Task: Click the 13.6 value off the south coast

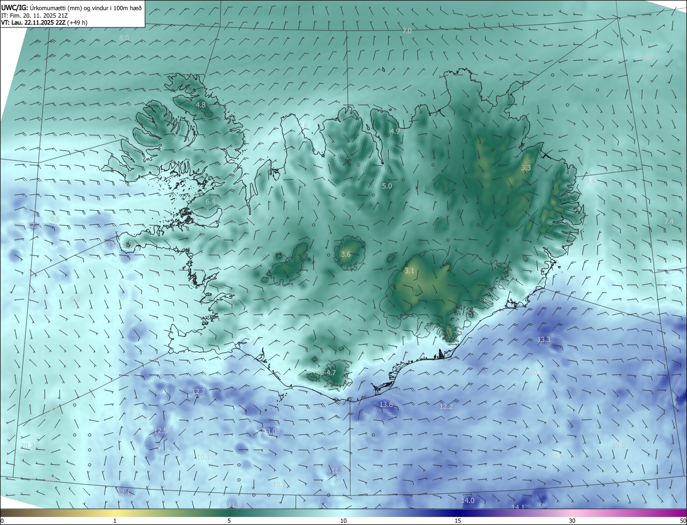Action: click(386, 404)
